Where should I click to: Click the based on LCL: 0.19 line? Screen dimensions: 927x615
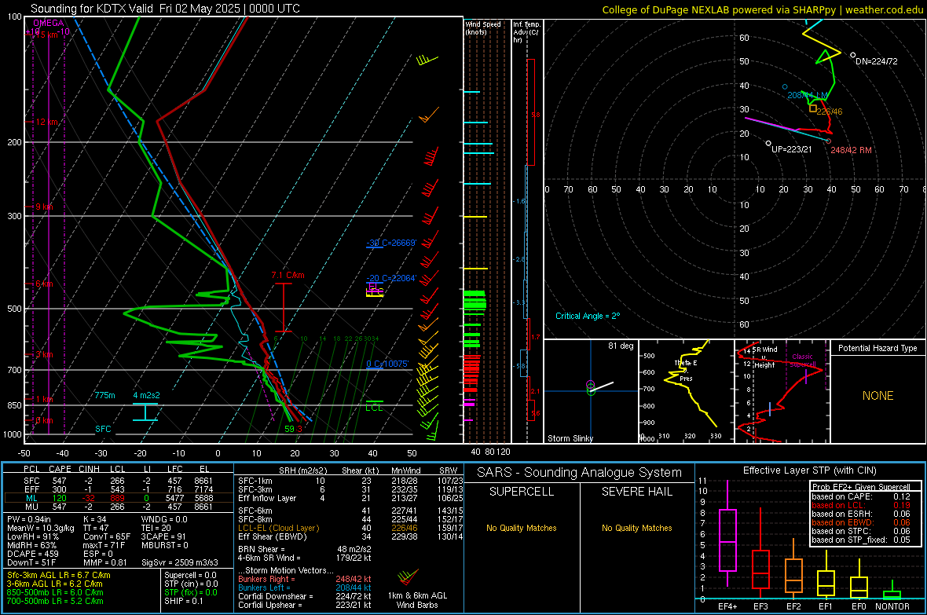tap(861, 505)
